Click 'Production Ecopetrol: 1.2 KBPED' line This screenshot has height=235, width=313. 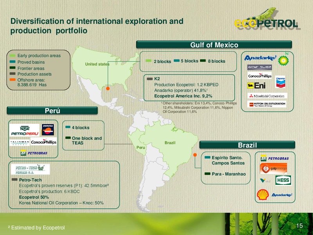click(186, 85)
